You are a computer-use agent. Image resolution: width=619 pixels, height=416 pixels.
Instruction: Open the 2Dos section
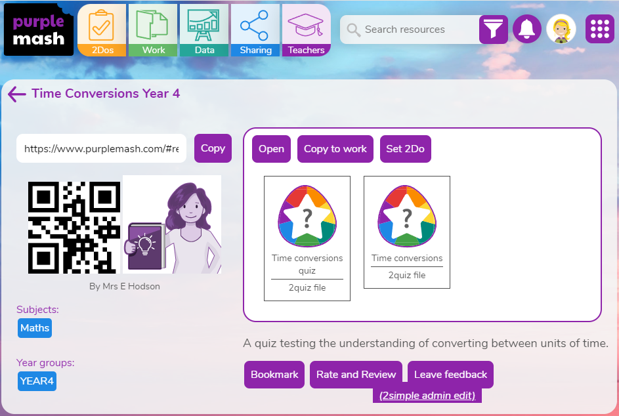coord(102,29)
